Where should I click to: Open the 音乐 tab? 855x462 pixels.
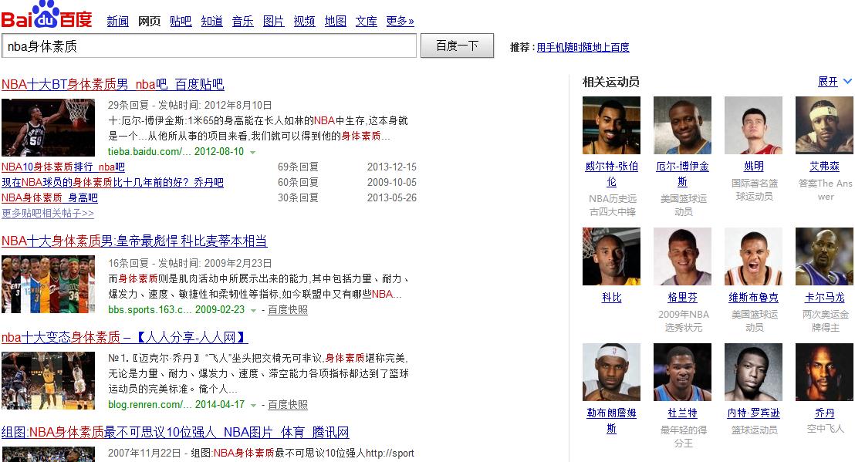[242, 22]
